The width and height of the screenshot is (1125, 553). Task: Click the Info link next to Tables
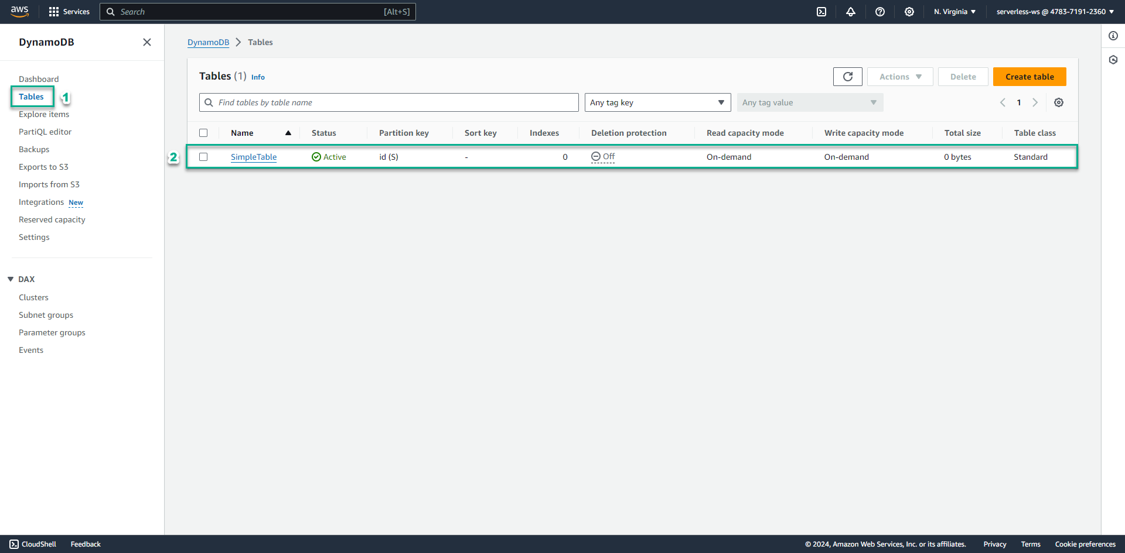click(258, 77)
